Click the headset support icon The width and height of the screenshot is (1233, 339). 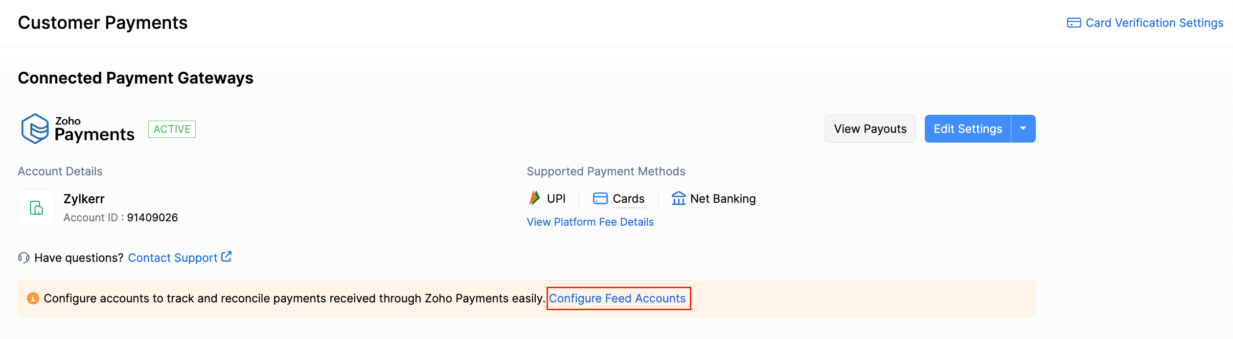[23, 257]
